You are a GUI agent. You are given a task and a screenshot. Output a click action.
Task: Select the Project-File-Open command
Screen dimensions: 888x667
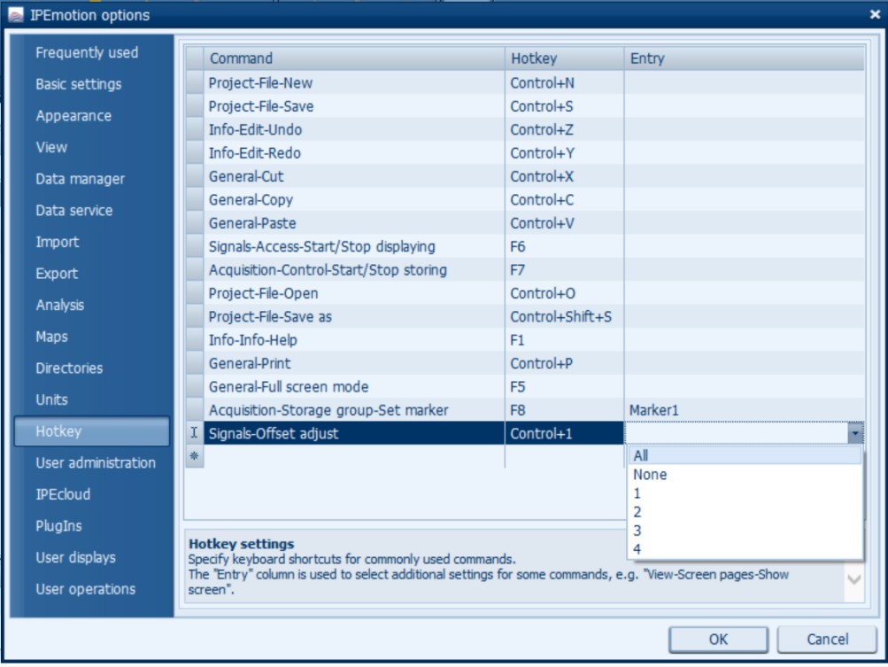(354, 293)
